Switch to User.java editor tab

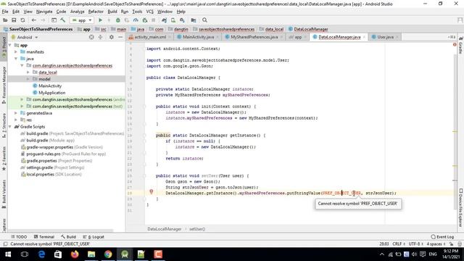pos(385,37)
